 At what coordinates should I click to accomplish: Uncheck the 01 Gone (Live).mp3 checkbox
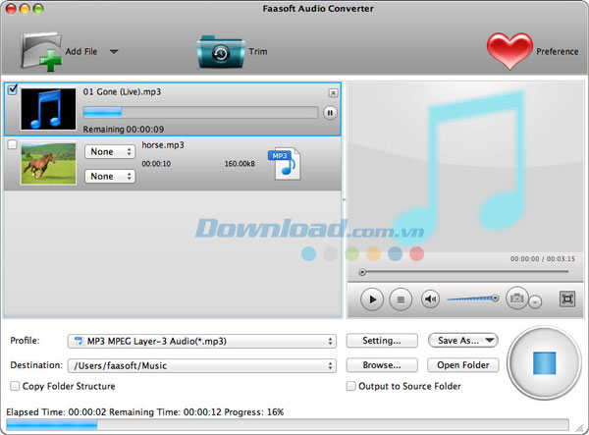click(x=13, y=89)
